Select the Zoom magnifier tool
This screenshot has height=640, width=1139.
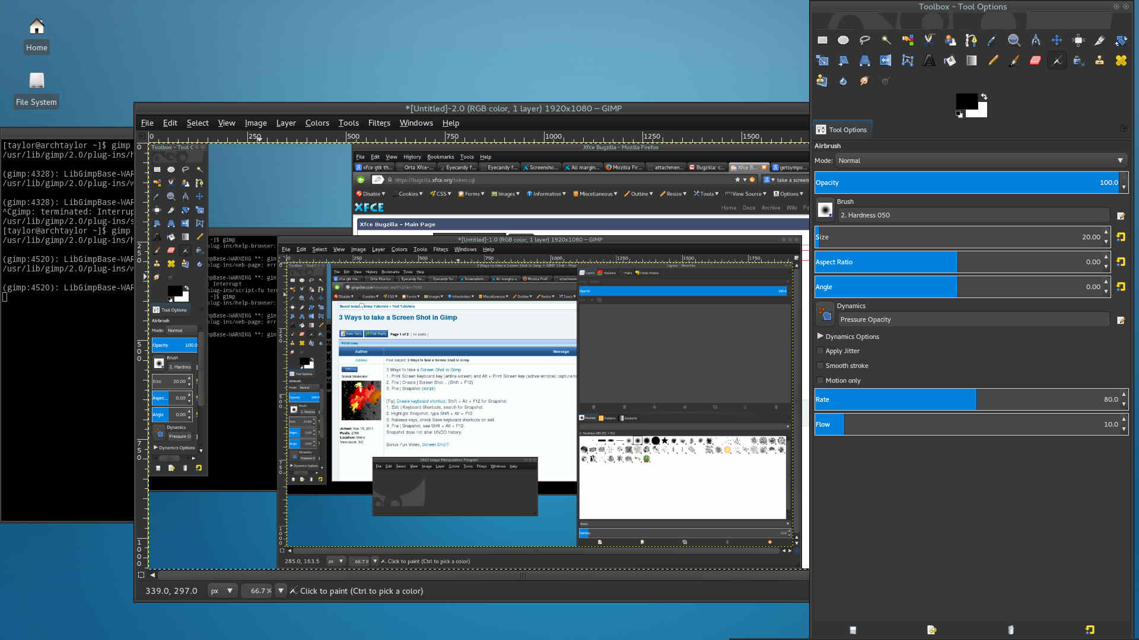pyautogui.click(x=1014, y=40)
